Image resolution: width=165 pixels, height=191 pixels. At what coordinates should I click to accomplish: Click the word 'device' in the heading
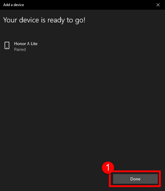click(29, 20)
